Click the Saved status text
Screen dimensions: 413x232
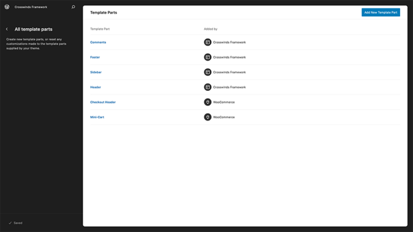coord(18,223)
